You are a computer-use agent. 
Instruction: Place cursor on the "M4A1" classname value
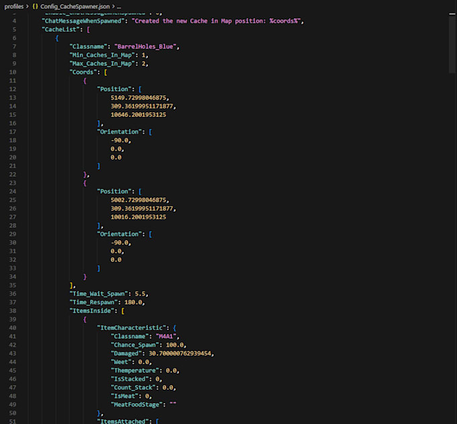pyautogui.click(x=166, y=336)
